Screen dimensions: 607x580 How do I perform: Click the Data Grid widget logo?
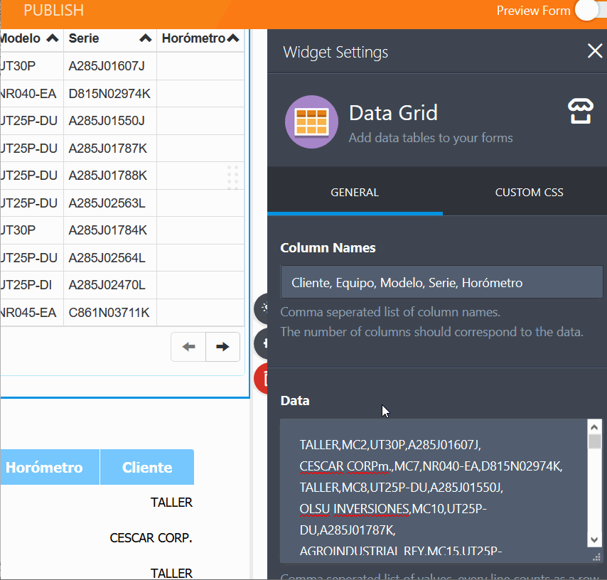(x=311, y=122)
